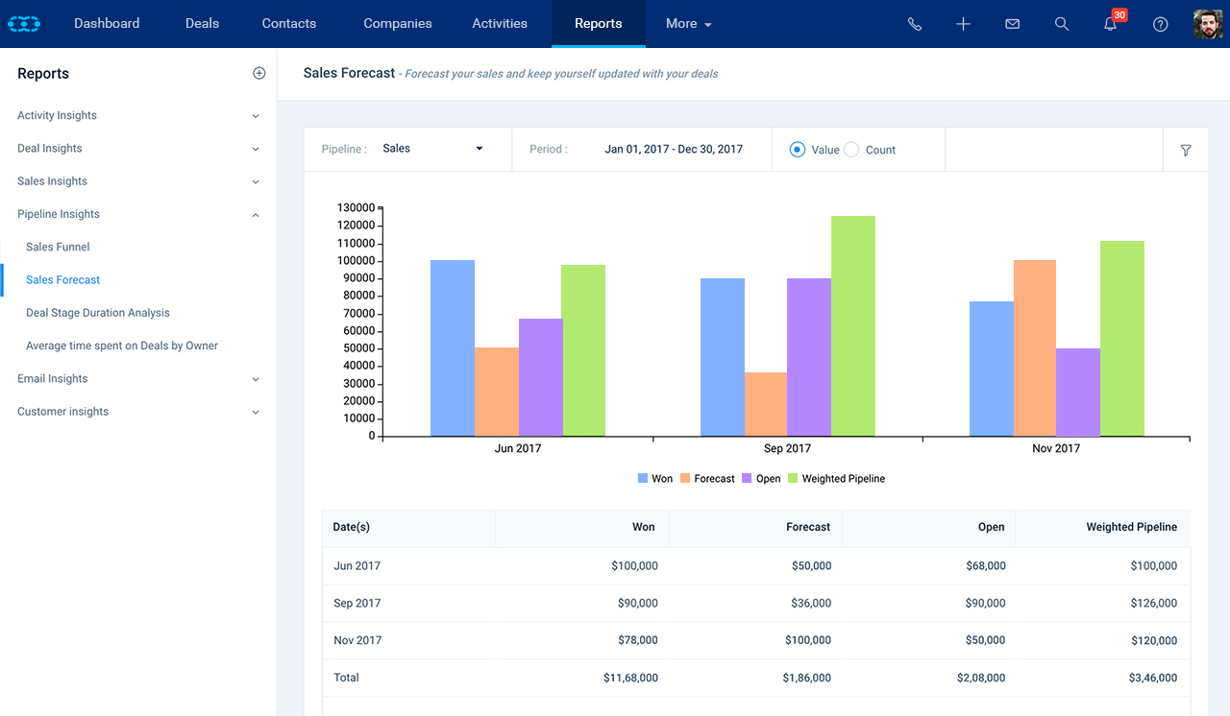Image resolution: width=1230 pixels, height=716 pixels.
Task: Click the add report plus-circle icon
Action: pyautogui.click(x=258, y=73)
